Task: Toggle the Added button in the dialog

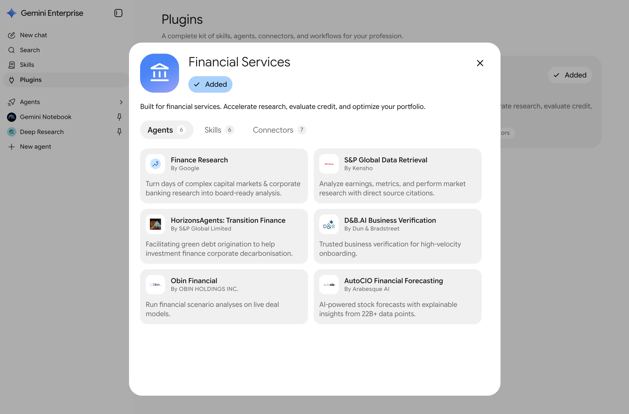Action: tap(210, 84)
